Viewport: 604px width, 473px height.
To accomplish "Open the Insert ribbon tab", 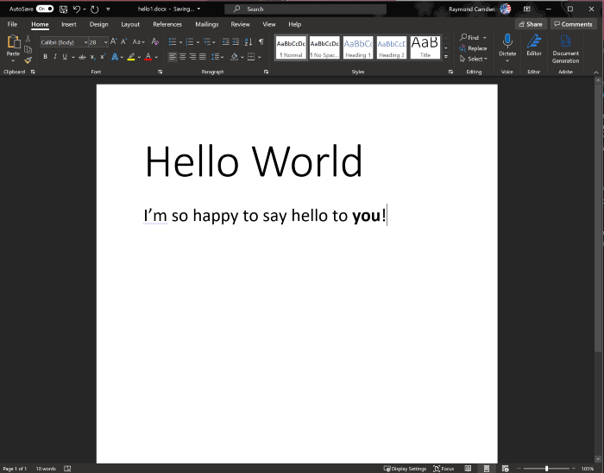I will [x=69, y=24].
